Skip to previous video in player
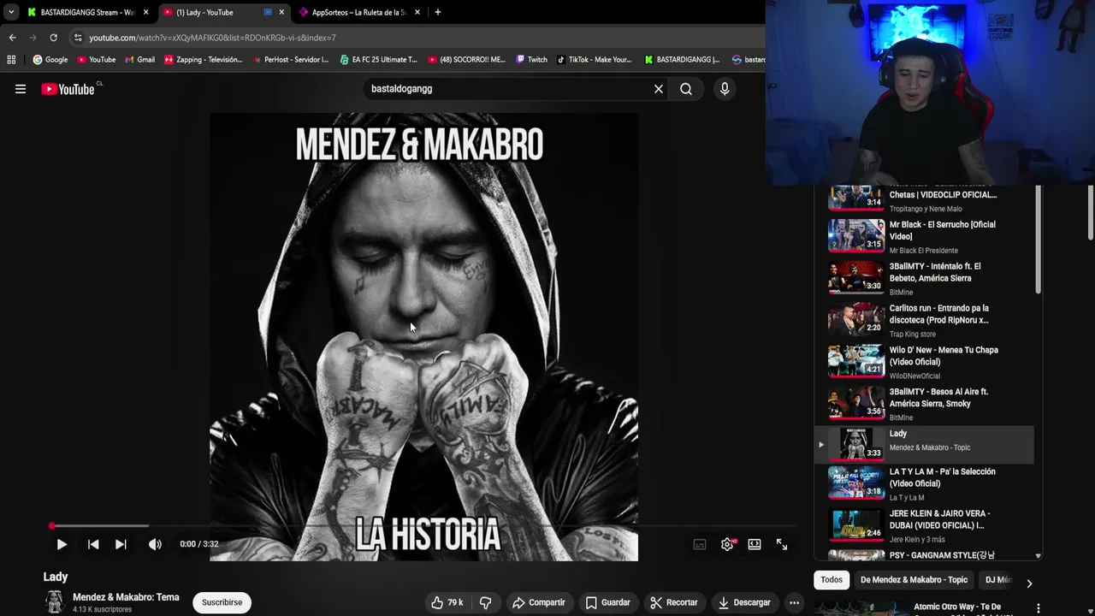Screen dimensions: 1095x616 tap(93, 544)
